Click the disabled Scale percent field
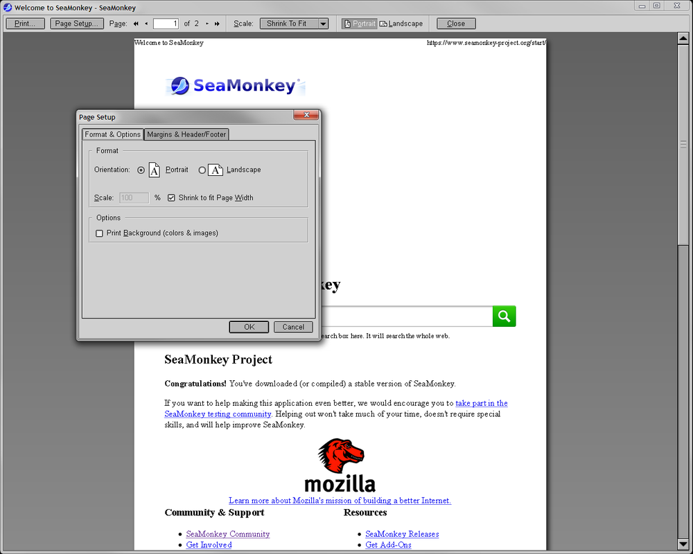The width and height of the screenshot is (693, 554). point(134,198)
